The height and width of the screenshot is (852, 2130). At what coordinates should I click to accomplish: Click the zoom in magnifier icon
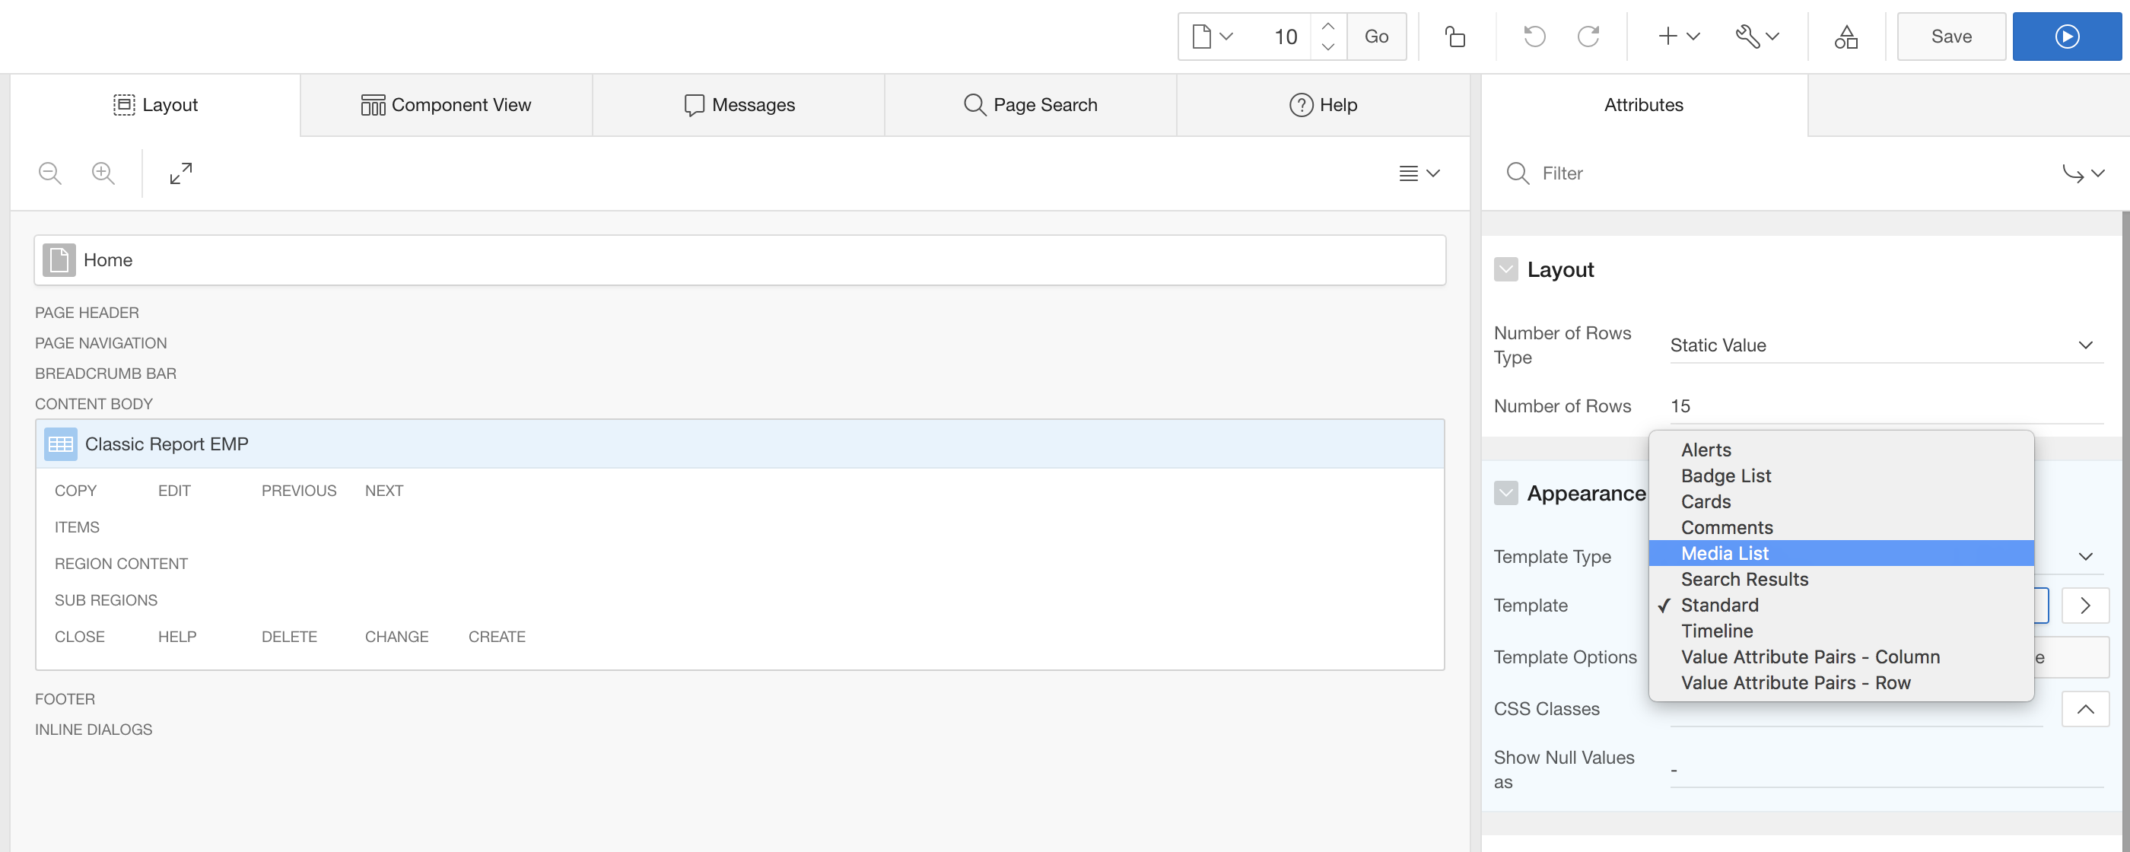tap(103, 173)
